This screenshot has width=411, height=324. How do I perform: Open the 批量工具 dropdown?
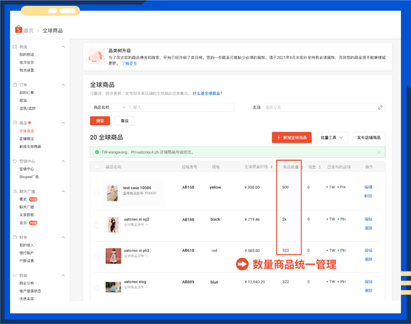[332, 137]
